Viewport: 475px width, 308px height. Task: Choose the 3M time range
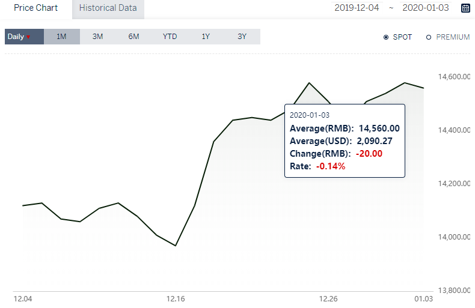(x=98, y=37)
